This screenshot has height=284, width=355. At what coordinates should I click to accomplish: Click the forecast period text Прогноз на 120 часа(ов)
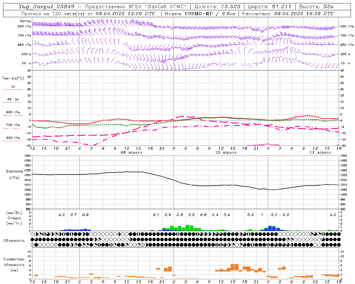click(x=53, y=14)
